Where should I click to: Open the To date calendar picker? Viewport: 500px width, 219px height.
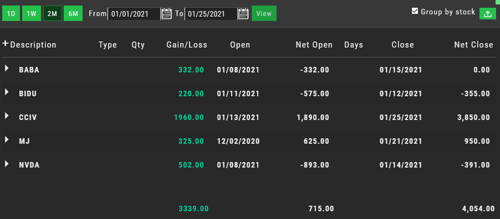tap(243, 14)
